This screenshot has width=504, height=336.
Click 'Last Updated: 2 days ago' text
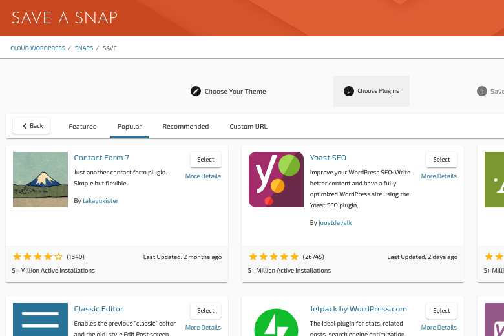tap(423, 257)
